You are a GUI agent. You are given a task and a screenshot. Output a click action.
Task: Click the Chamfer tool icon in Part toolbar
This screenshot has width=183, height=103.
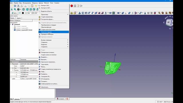click(x=93, y=13)
